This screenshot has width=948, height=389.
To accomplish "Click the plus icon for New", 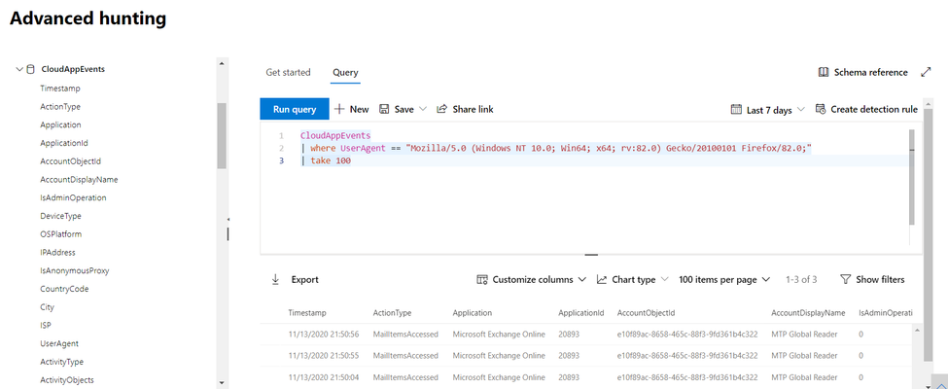I will tap(339, 109).
